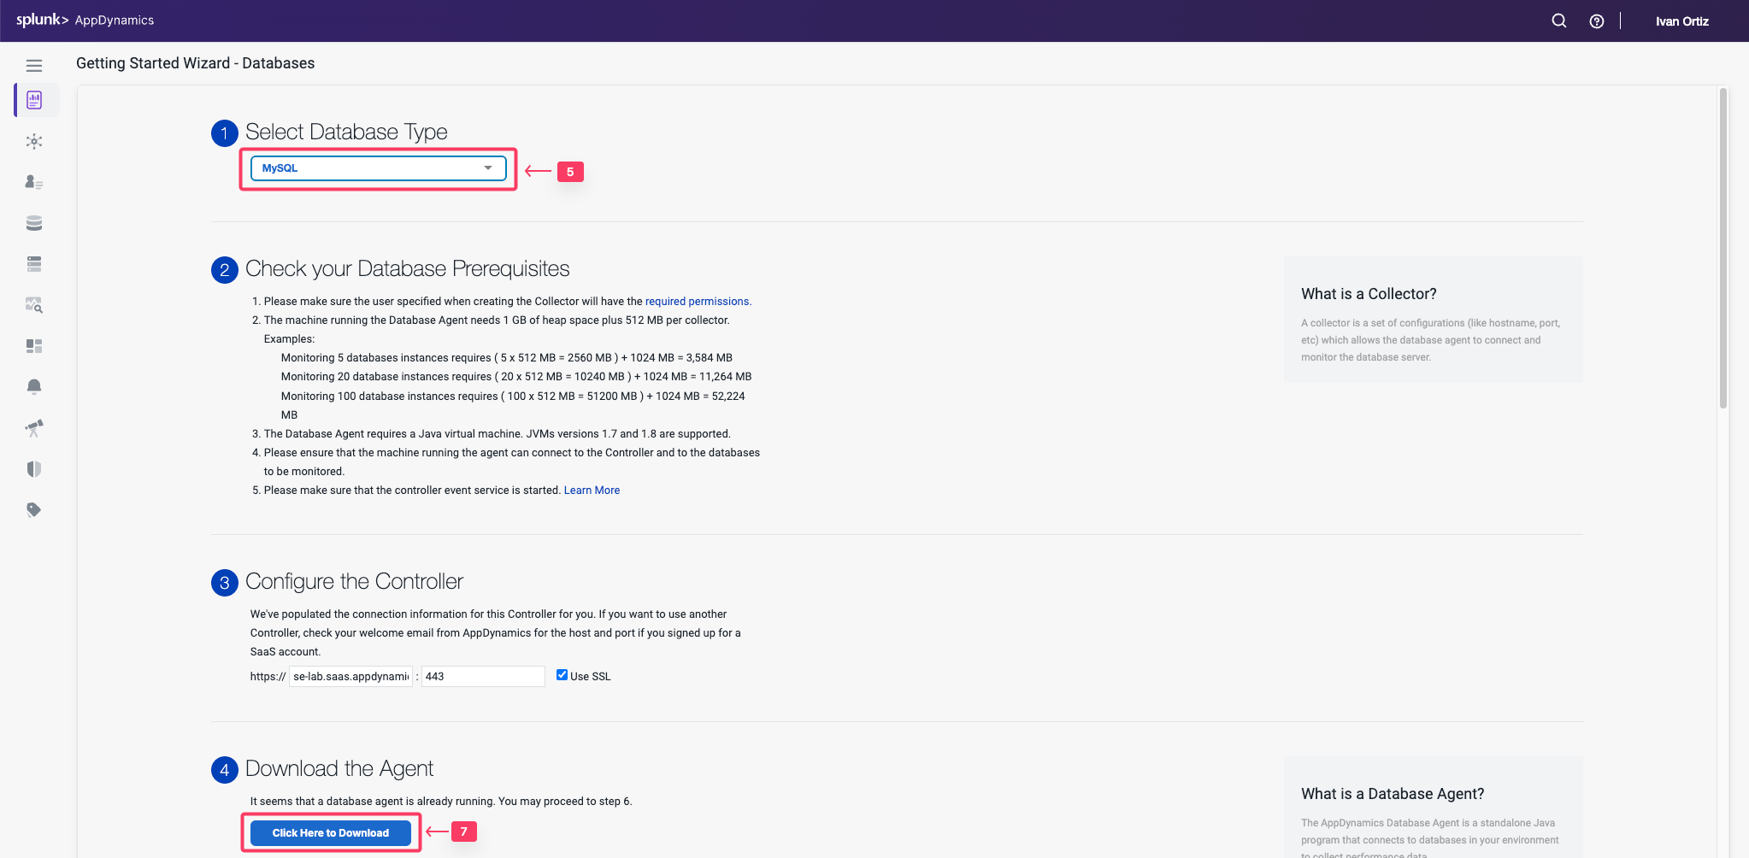
Task: Open the dashboards grid icon in sidebar
Action: pos(34,346)
